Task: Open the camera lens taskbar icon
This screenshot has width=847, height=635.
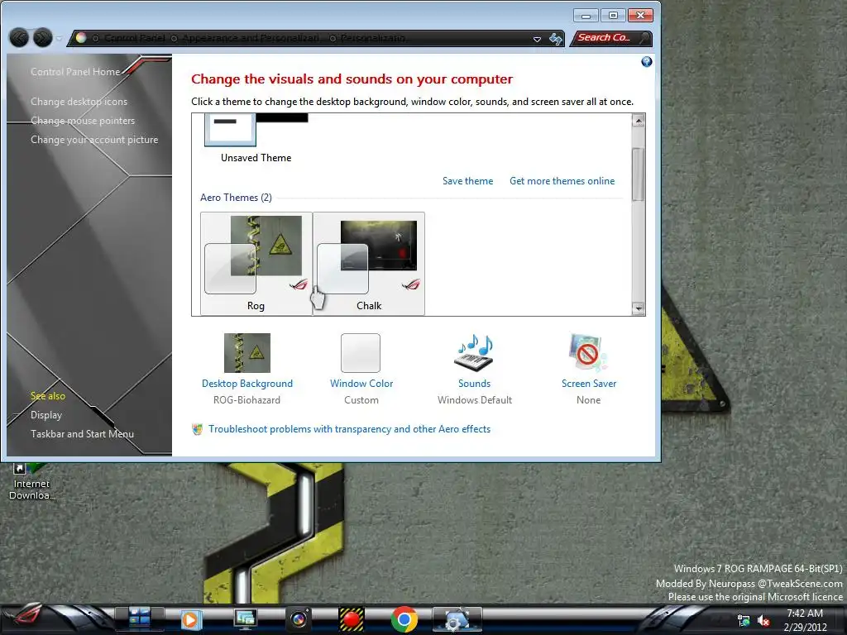Action: click(299, 618)
